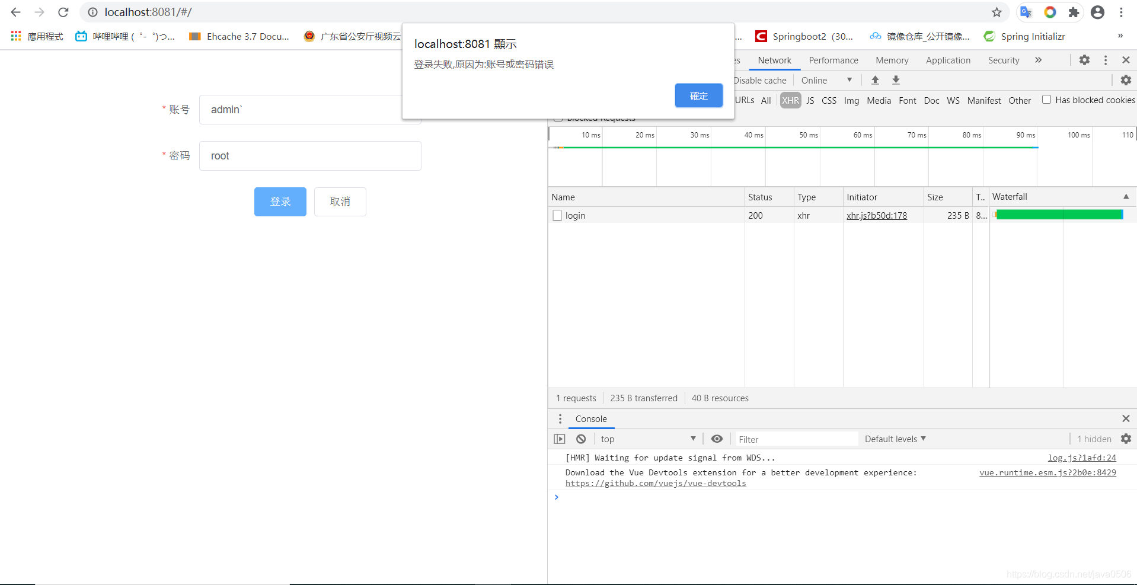The height and width of the screenshot is (585, 1137).
Task: Switch to the Memory tab
Action: tap(892, 60)
